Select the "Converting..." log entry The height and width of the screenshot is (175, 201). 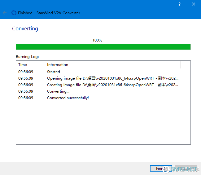pos(58,91)
